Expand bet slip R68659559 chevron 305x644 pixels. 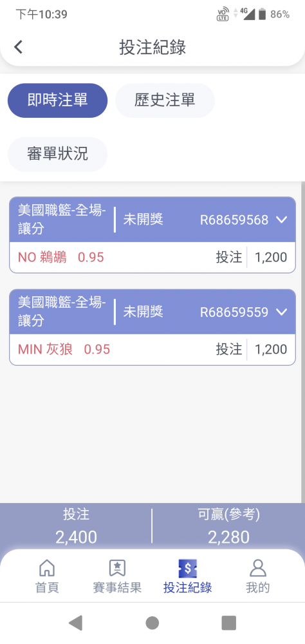[282, 312]
